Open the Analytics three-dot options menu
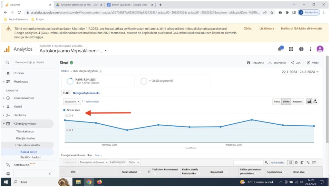The height and width of the screenshot is (187, 330). pos(311,49)
